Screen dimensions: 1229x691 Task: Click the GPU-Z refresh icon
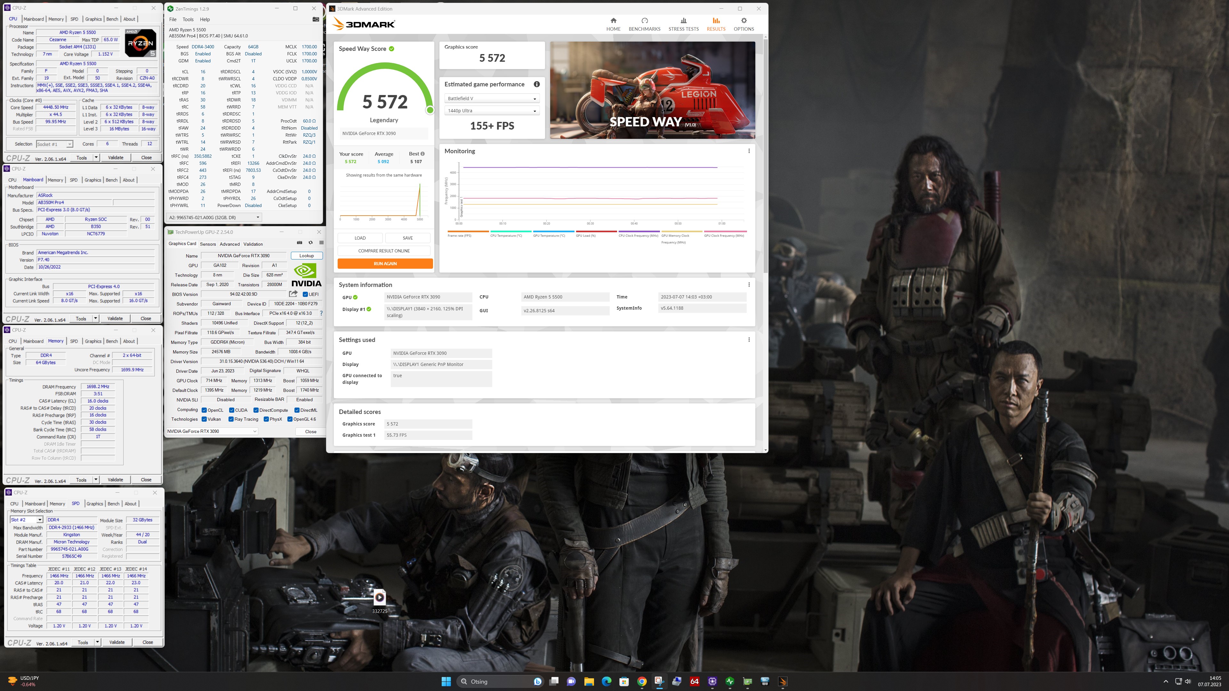[x=310, y=243]
